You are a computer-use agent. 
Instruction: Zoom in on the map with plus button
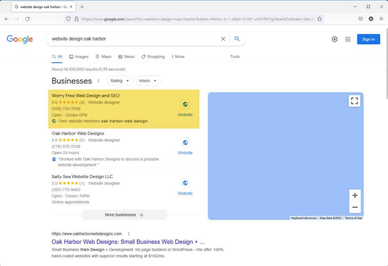[x=355, y=196]
